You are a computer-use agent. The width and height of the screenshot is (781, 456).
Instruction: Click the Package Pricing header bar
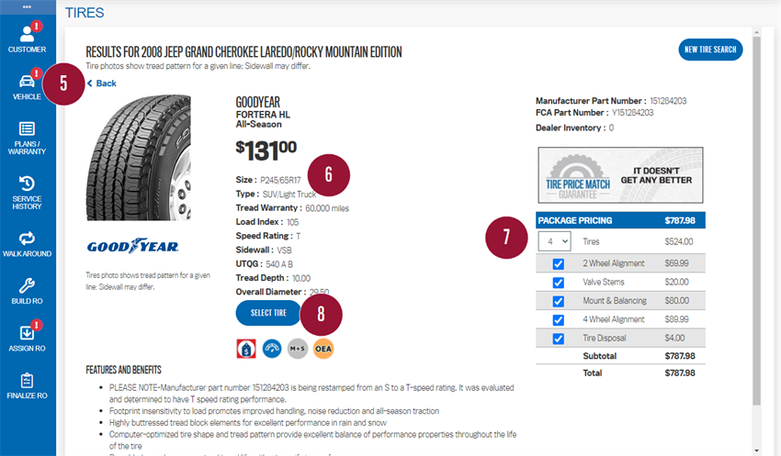coord(620,220)
